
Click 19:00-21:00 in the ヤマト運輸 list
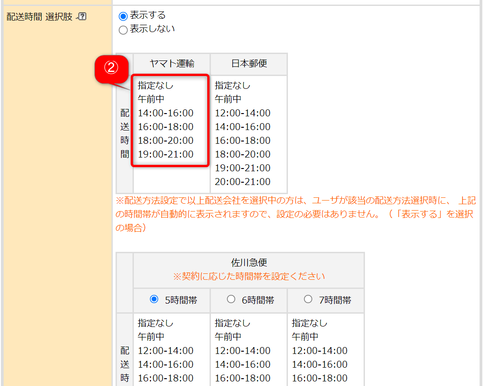click(166, 154)
